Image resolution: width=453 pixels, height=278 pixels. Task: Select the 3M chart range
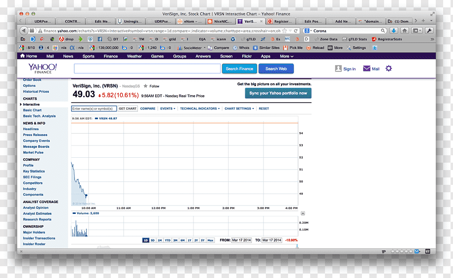(175, 240)
